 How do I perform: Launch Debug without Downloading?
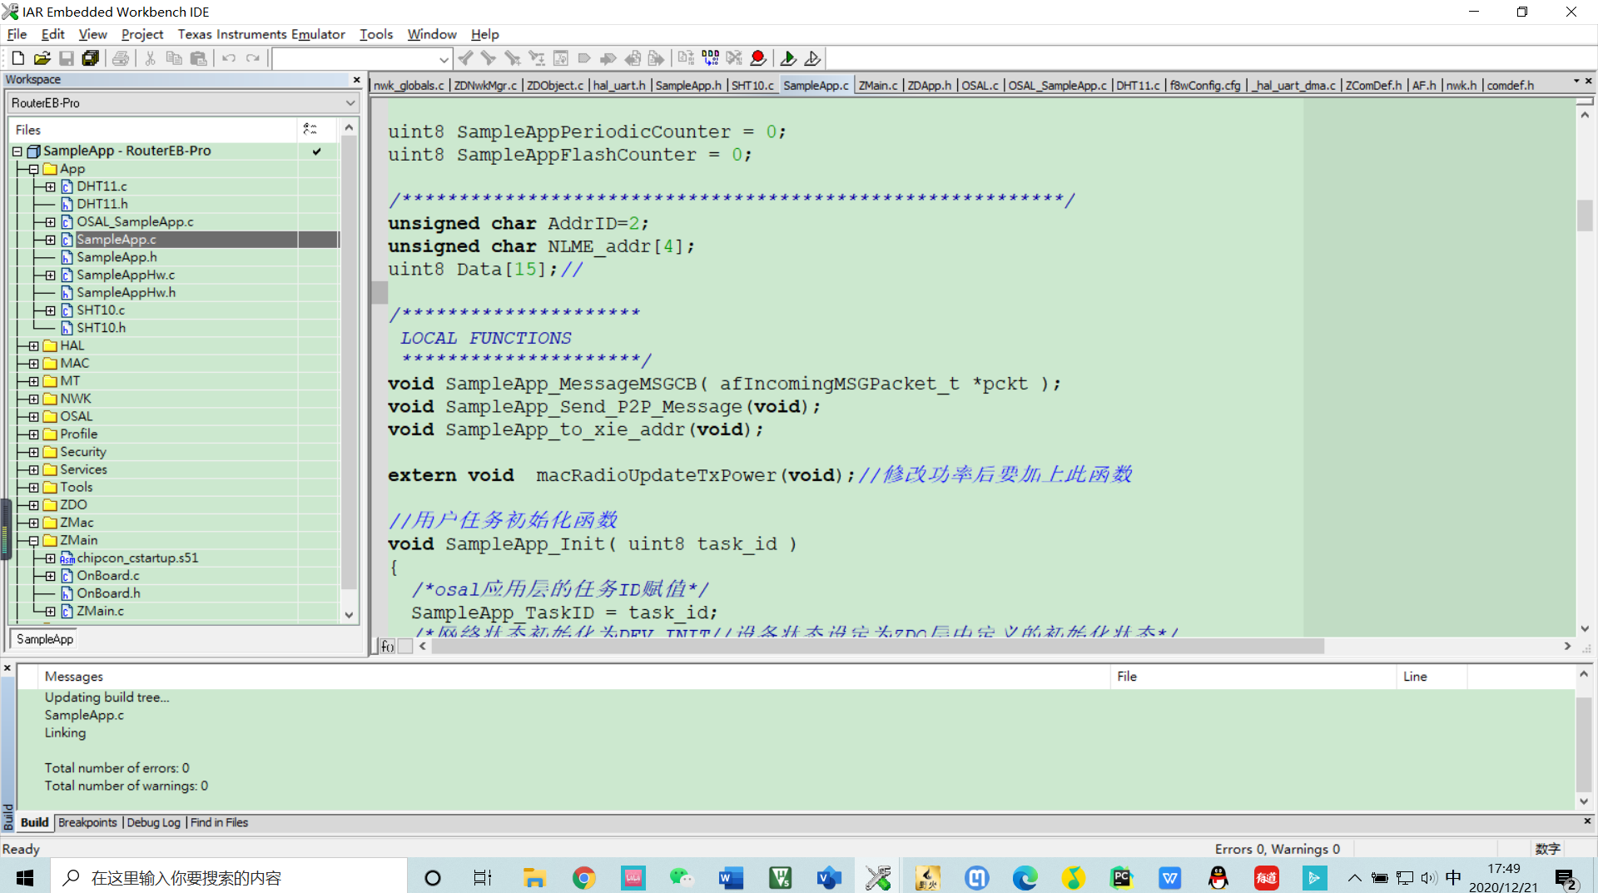tap(812, 58)
